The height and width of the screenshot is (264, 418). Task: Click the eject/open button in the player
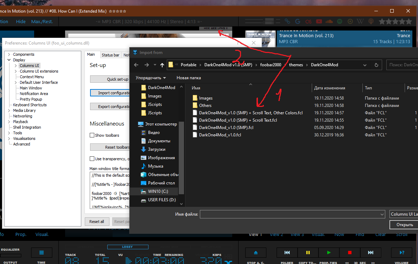pos(256,252)
